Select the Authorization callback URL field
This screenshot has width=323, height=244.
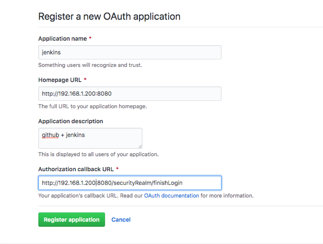click(x=130, y=183)
